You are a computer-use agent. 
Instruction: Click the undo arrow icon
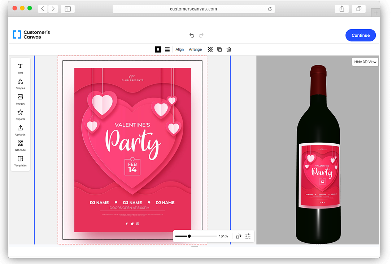coord(192,35)
